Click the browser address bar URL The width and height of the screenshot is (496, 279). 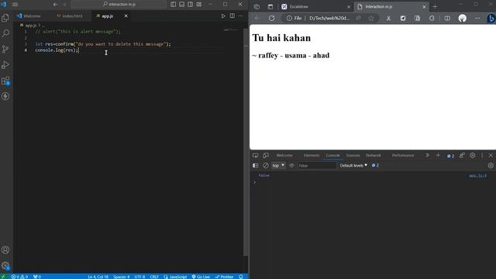coord(329,19)
